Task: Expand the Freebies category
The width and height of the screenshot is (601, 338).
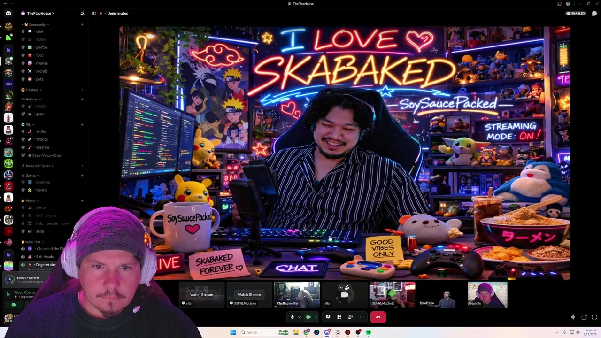Action: click(32, 90)
